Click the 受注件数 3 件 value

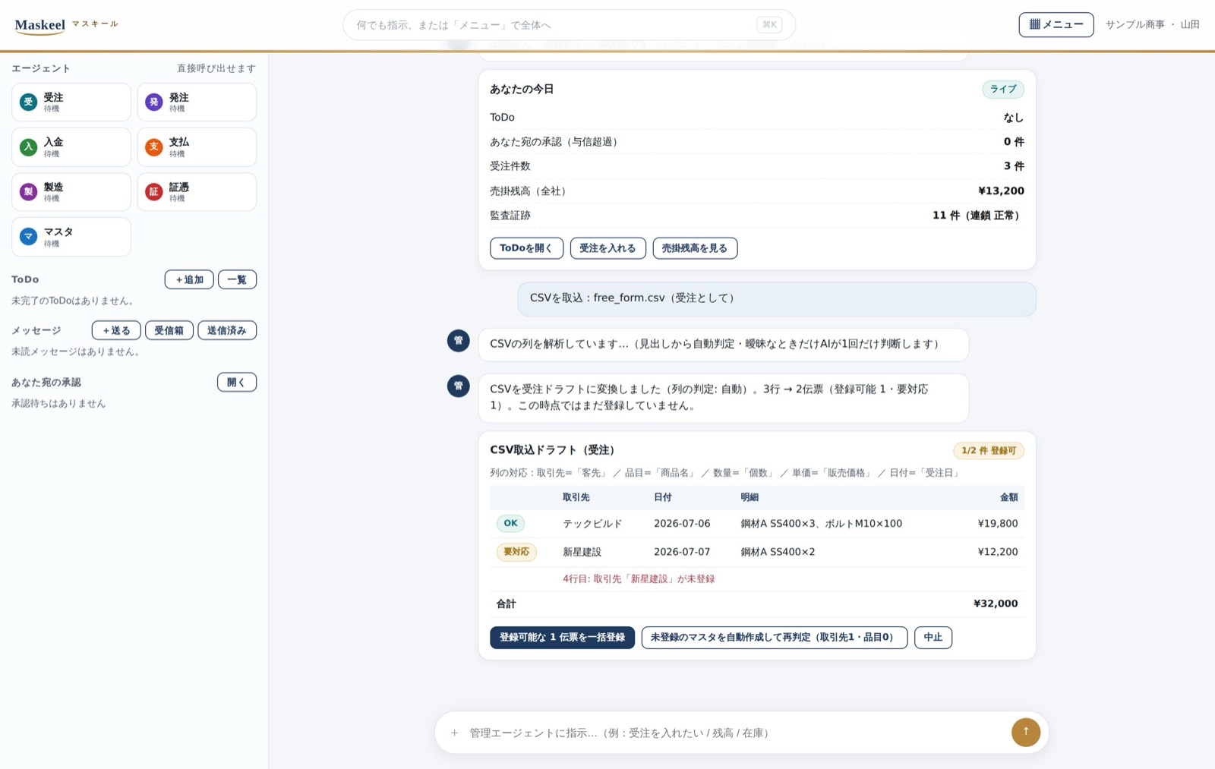1014,166
